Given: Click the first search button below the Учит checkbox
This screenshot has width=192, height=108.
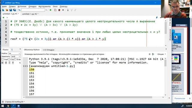Looking at the screenshot, I should point(2,63).
